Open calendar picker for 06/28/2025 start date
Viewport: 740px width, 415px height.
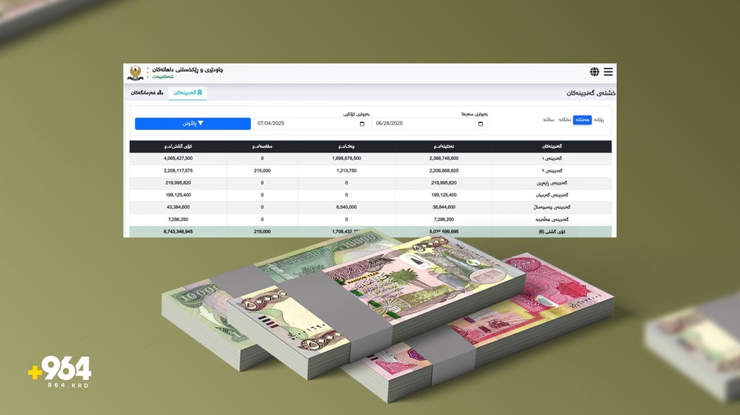click(480, 124)
